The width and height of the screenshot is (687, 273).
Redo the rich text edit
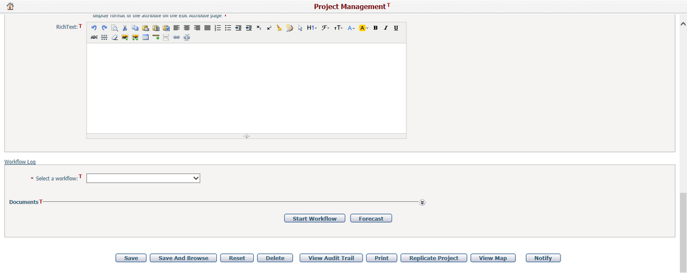[x=104, y=27]
